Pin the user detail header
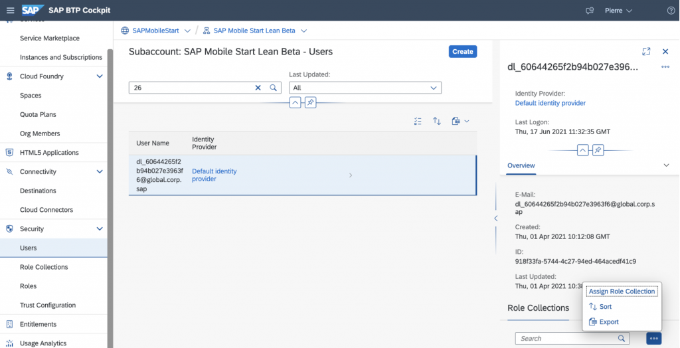Screen dimensions: 680x348 point(598,150)
